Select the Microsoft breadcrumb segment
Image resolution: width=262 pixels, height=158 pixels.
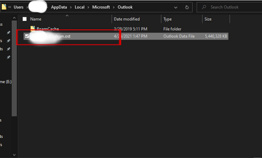[101, 7]
